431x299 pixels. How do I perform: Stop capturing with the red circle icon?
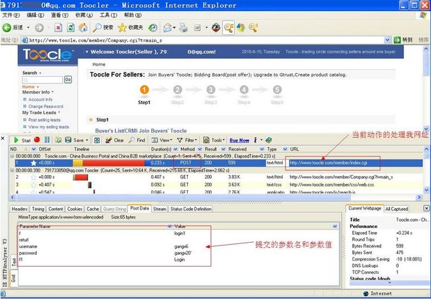coord(37,140)
